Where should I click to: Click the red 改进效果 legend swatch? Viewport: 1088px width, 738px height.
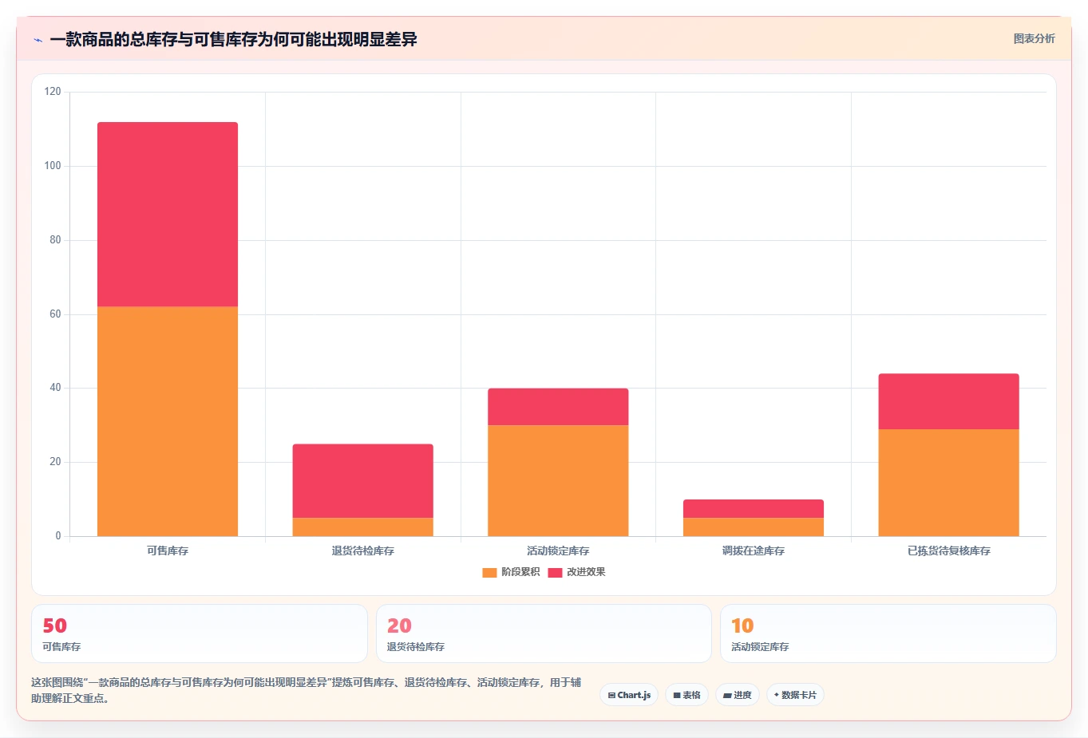click(555, 572)
